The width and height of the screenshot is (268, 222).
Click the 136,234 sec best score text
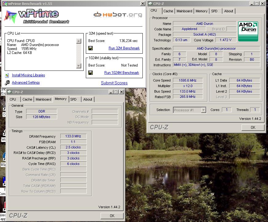click(x=128, y=41)
